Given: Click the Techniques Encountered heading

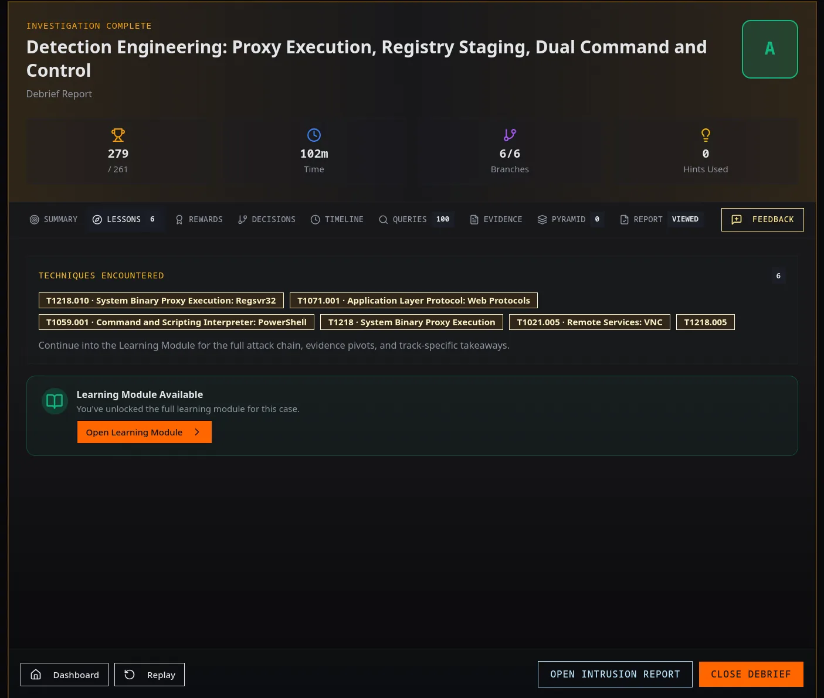Looking at the screenshot, I should (x=101, y=275).
